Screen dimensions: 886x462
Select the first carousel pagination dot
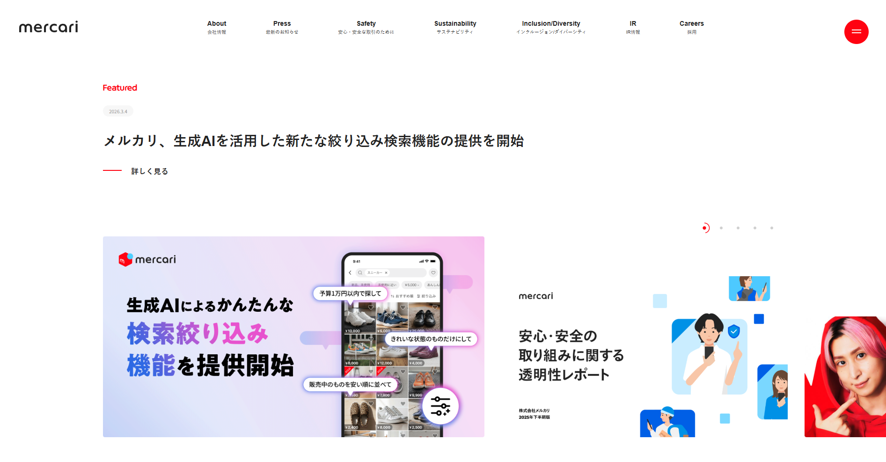click(x=704, y=228)
